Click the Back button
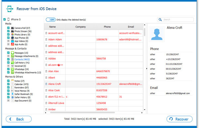The height and width of the screenshot is (128, 199). point(19,119)
